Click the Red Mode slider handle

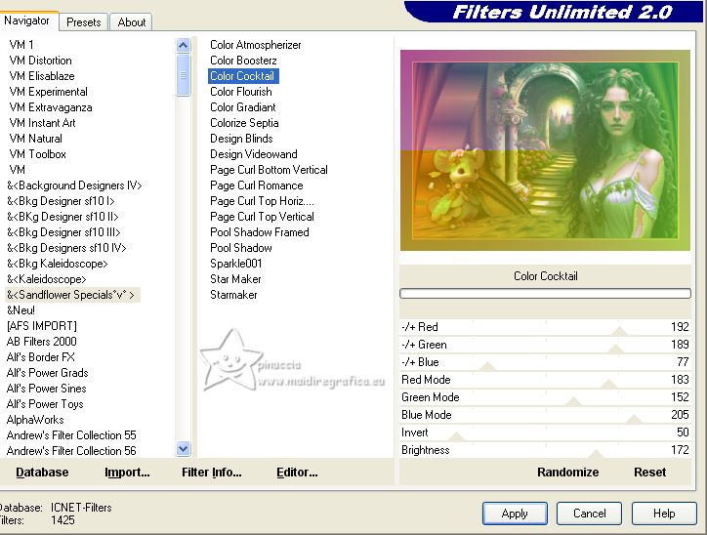tap(609, 384)
